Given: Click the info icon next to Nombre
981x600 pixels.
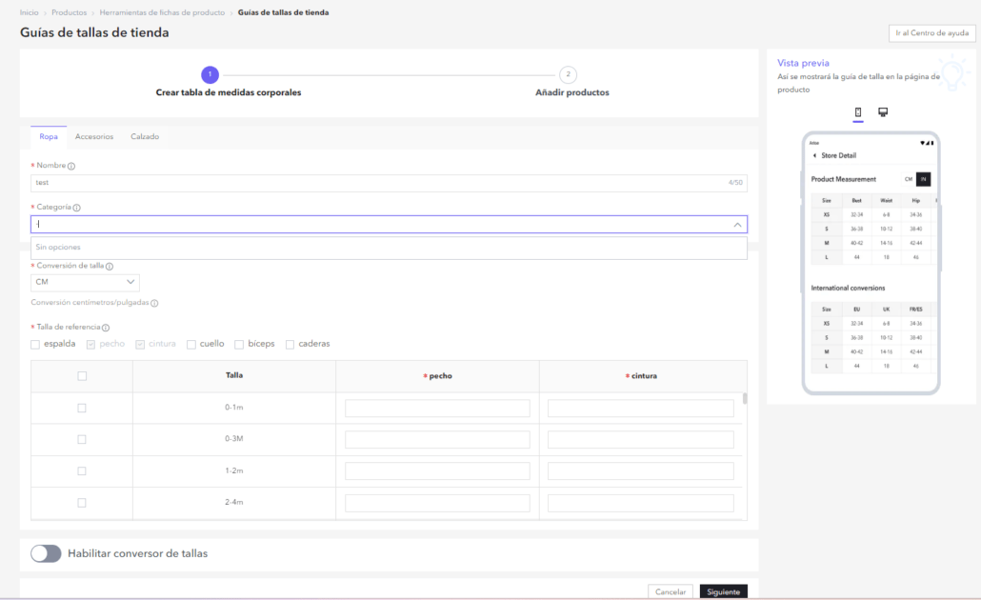Looking at the screenshot, I should [71, 166].
